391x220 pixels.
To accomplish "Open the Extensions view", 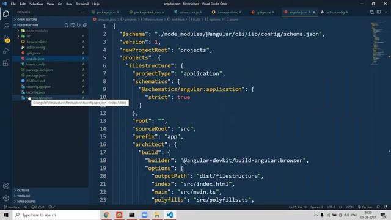I will [6, 63].
